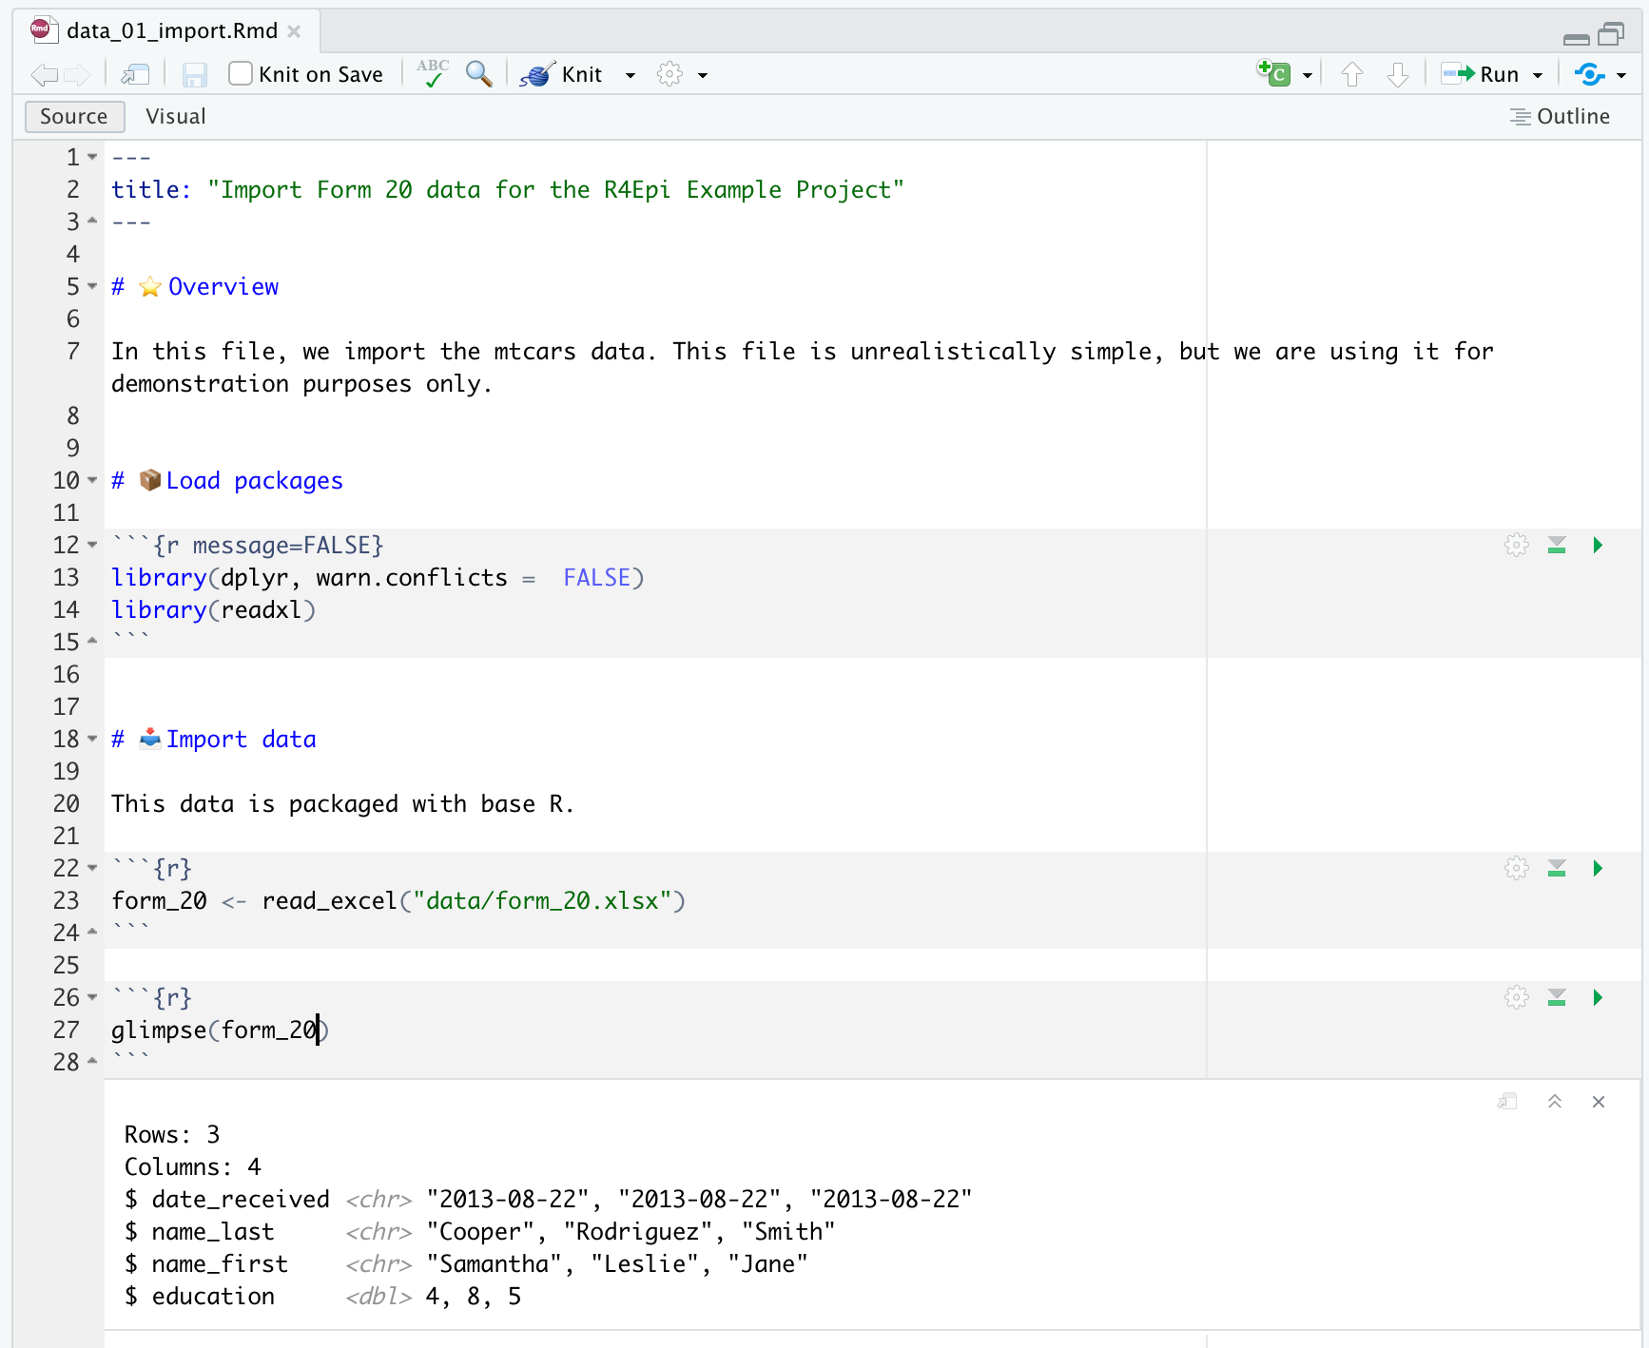The height and width of the screenshot is (1348, 1649).
Task: Collapse the Overview section at line 5
Action: (92, 286)
